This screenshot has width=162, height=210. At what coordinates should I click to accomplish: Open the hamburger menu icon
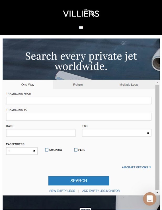click(x=81, y=28)
